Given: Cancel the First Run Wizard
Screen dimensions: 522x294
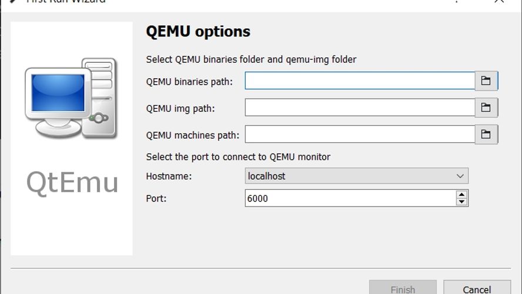Looking at the screenshot, I should [477, 288].
